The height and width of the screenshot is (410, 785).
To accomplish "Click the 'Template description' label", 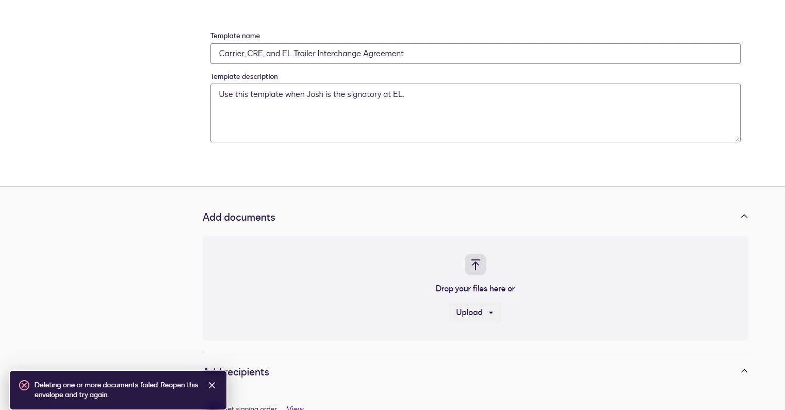I will pos(244,76).
